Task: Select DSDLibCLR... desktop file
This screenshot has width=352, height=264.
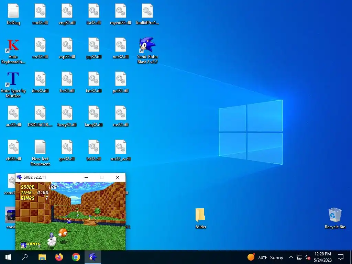Action: 40,116
